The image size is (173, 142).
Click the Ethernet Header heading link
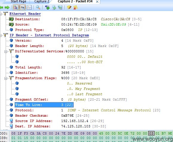[x=25, y=14]
